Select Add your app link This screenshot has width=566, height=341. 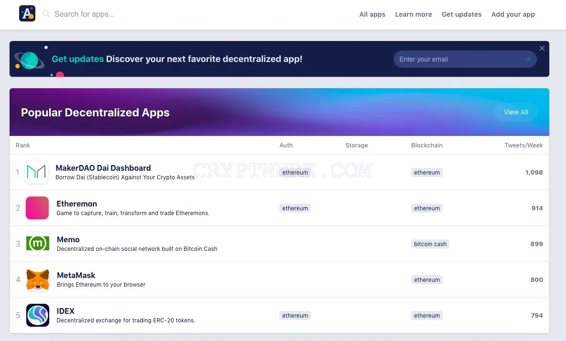(513, 14)
